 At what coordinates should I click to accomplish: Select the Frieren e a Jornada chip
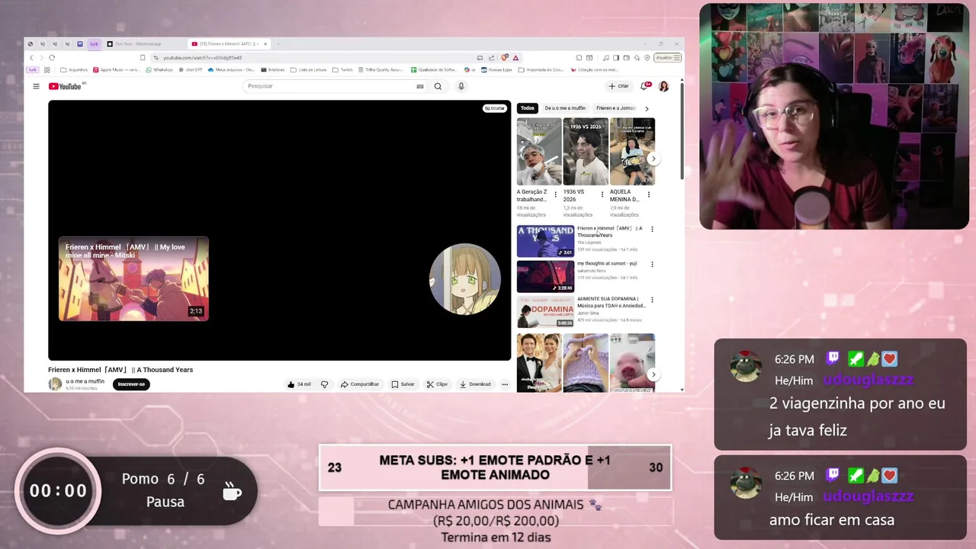click(615, 108)
